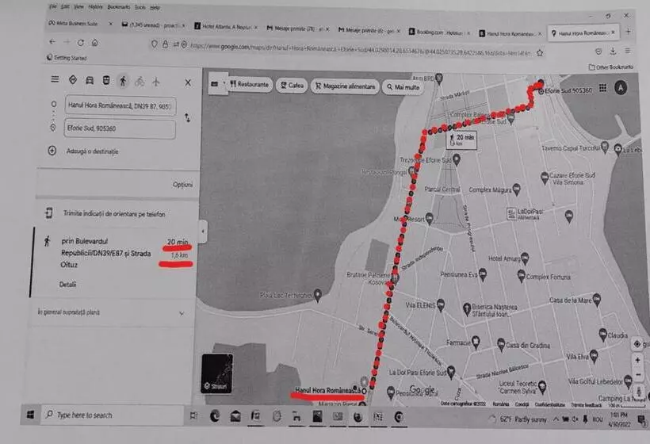
Task: Click the Hanul Hora Românească map label
Action: point(327,390)
